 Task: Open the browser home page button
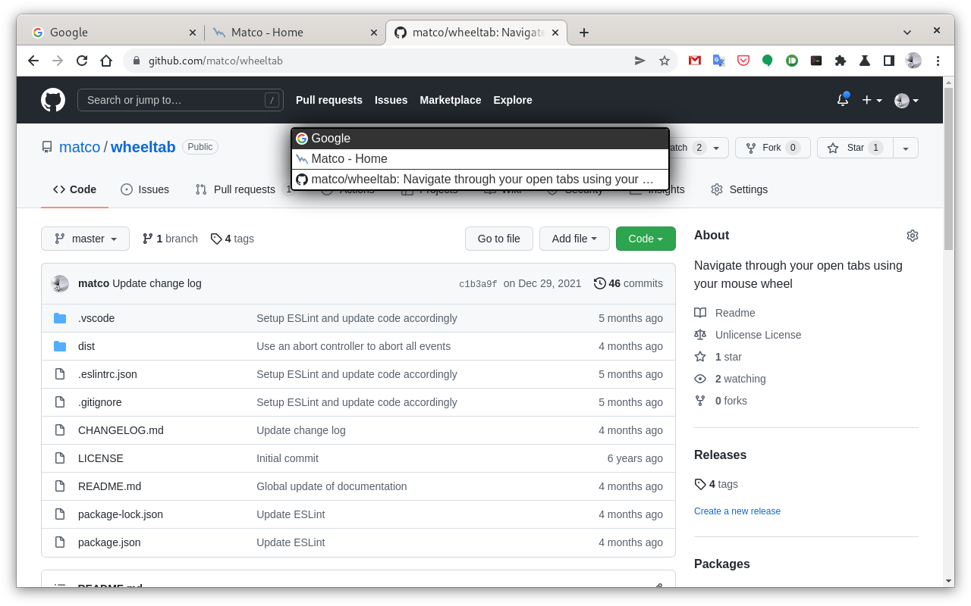106,61
